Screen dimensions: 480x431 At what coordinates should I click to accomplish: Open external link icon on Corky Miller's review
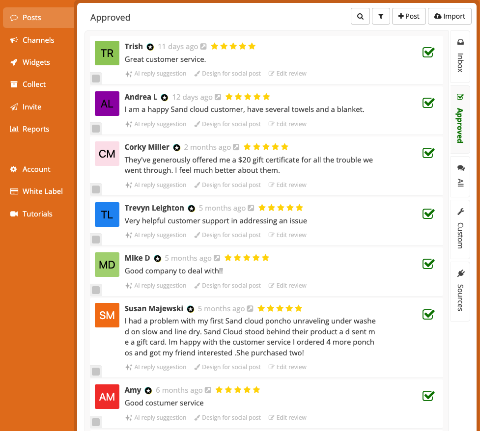pyautogui.click(x=236, y=147)
